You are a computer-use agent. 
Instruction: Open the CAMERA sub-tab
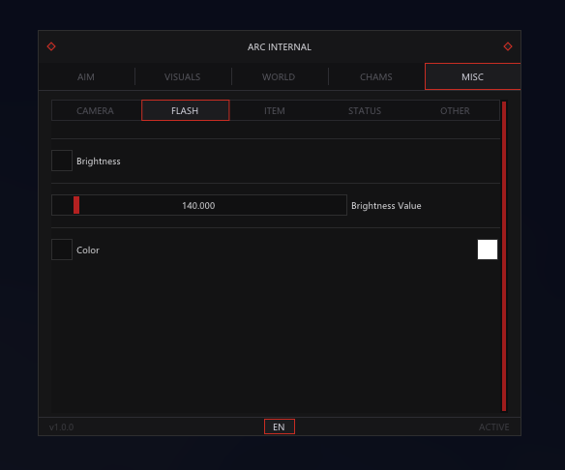95,110
